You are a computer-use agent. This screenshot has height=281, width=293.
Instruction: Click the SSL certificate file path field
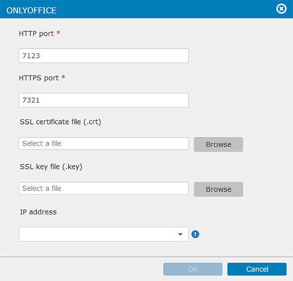104,143
